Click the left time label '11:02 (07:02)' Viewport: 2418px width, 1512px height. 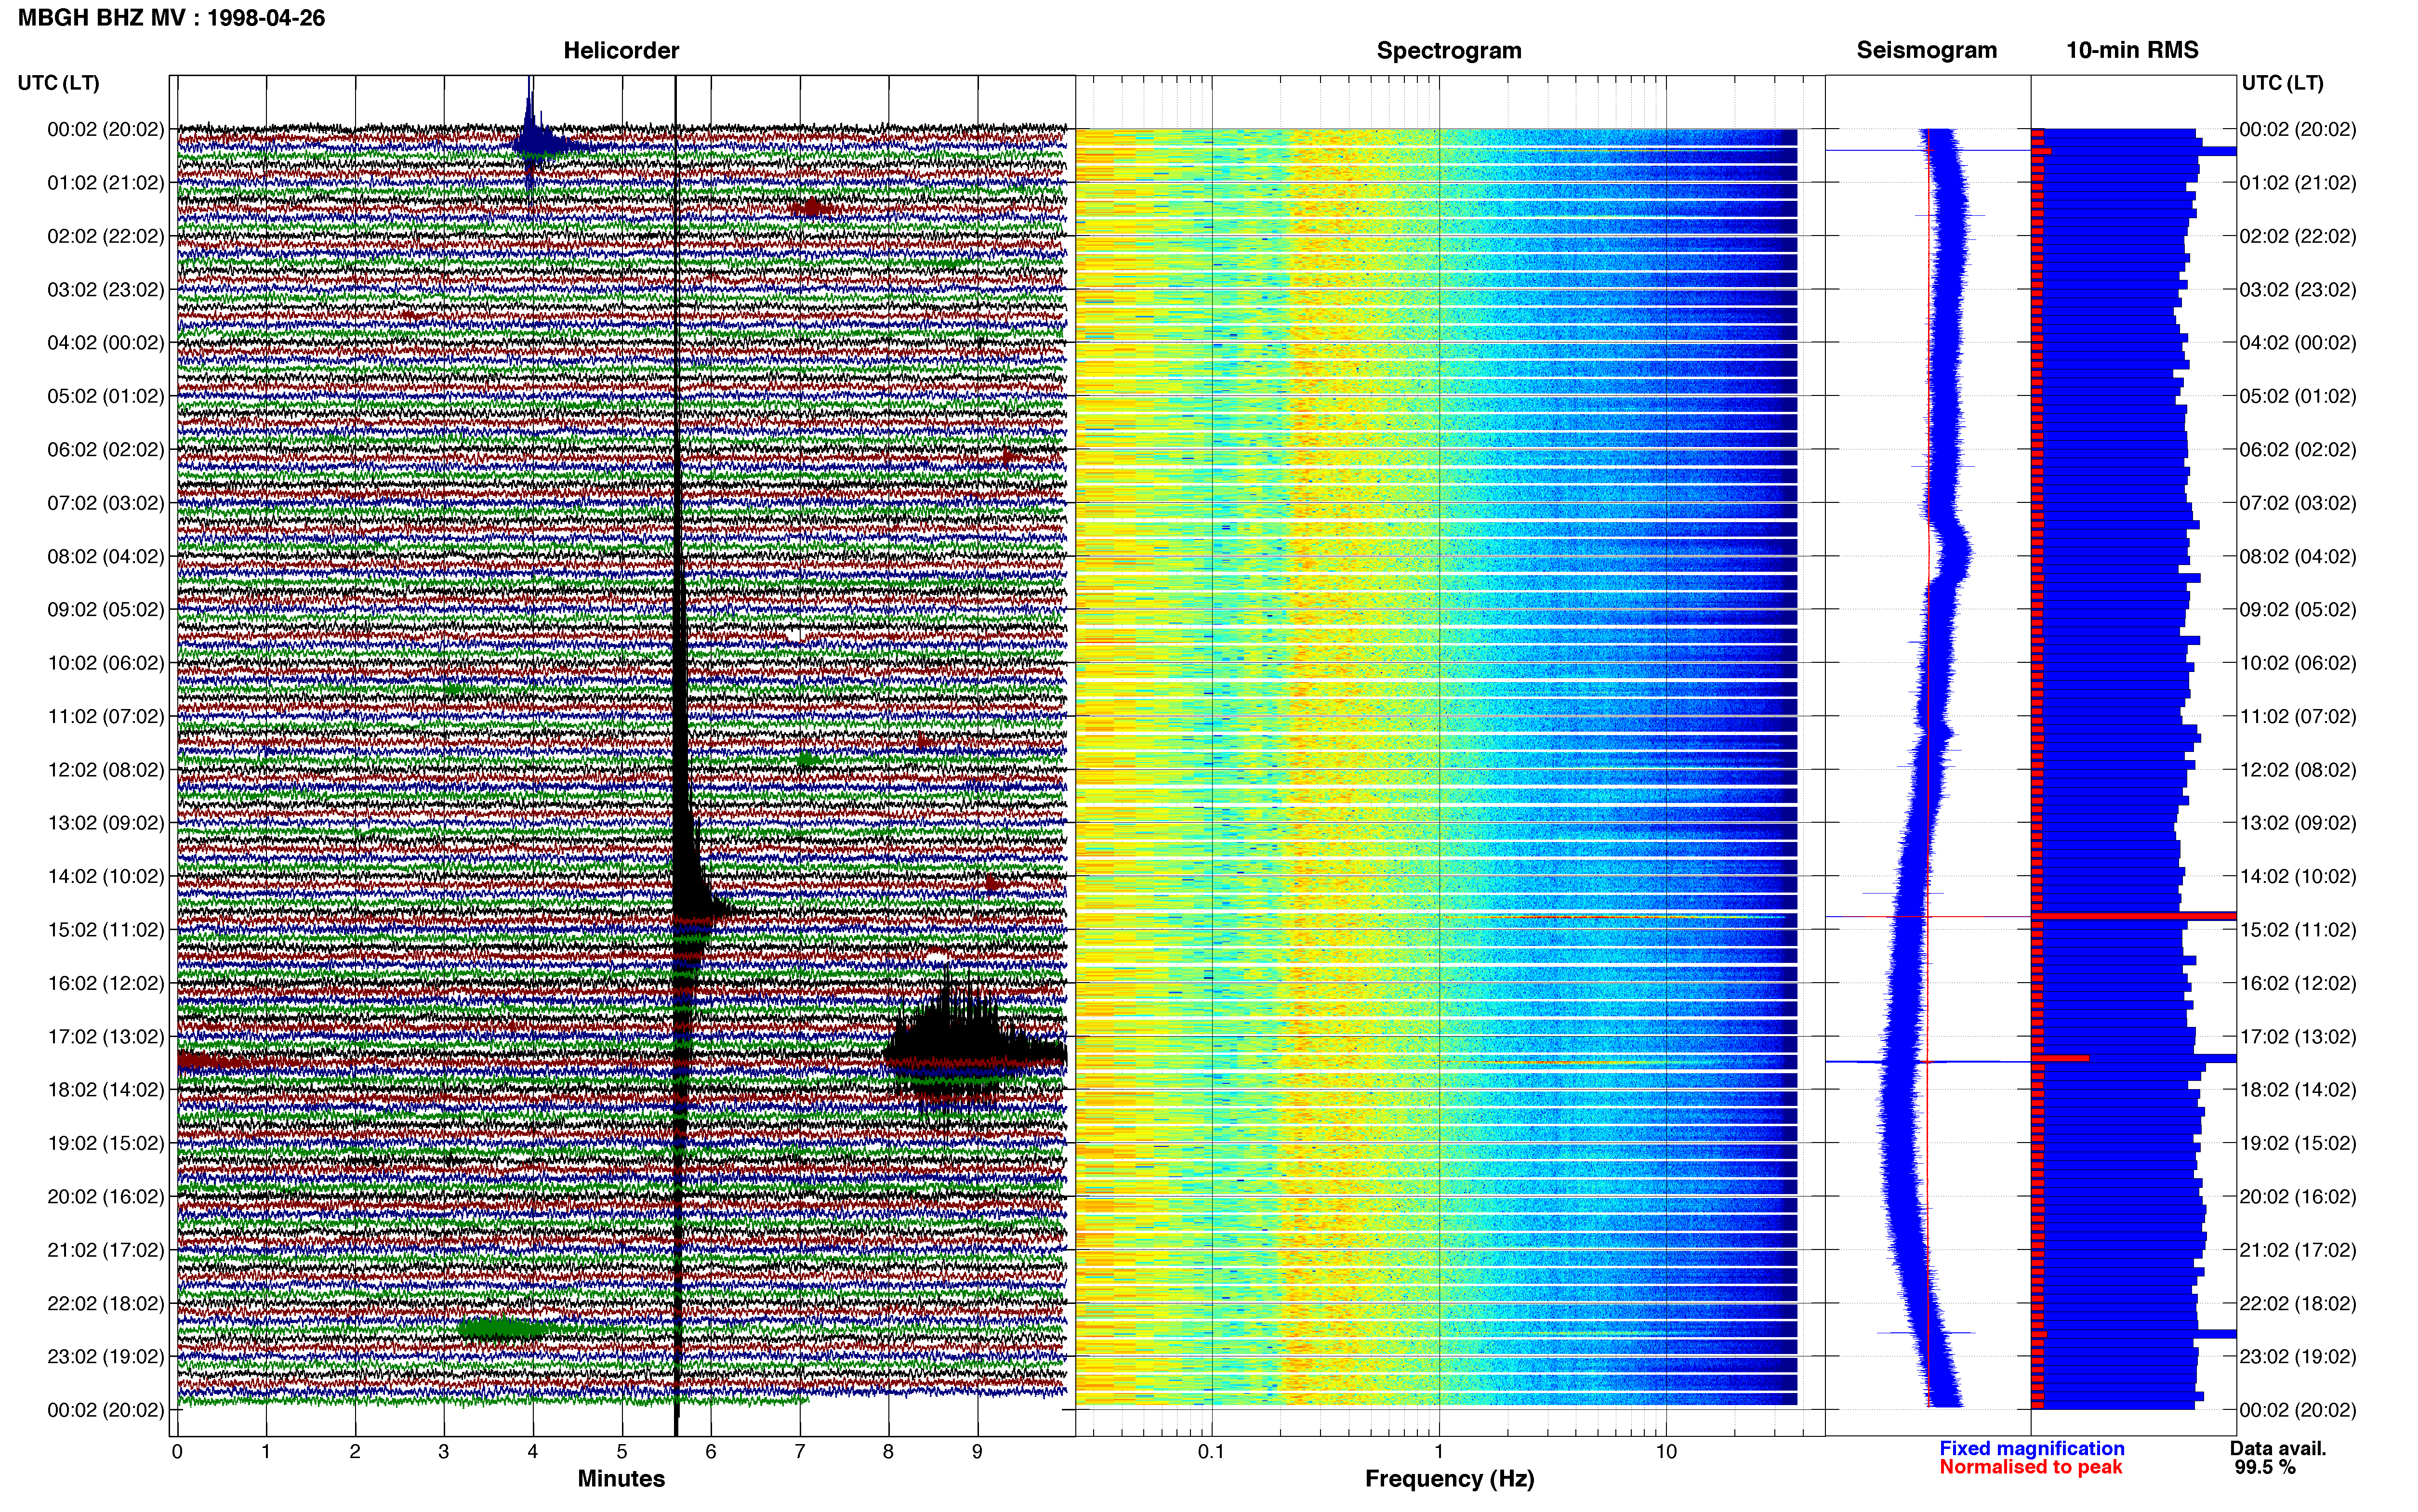point(105,716)
